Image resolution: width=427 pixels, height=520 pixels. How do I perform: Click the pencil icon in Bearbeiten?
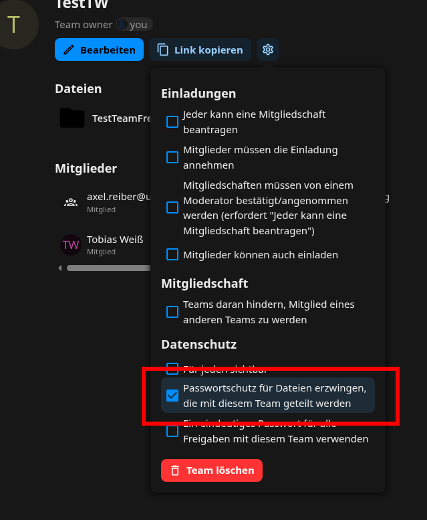coord(68,50)
